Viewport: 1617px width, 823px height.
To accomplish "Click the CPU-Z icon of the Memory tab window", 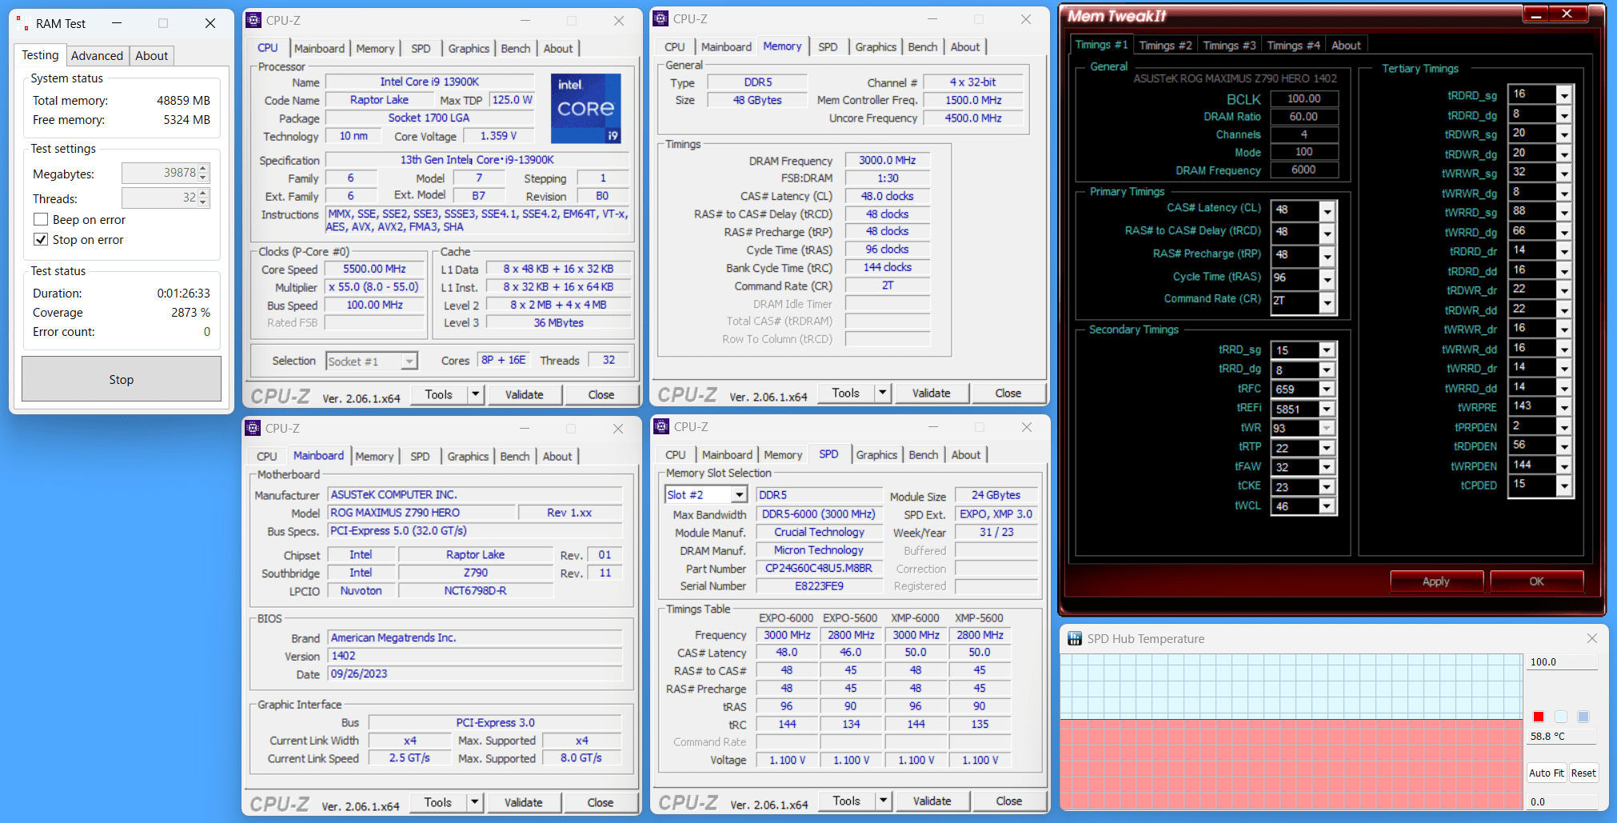I will 661,18.
